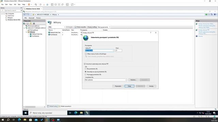Click Wybierz certificate button
Screen dimensions: 218x122
[134, 80]
